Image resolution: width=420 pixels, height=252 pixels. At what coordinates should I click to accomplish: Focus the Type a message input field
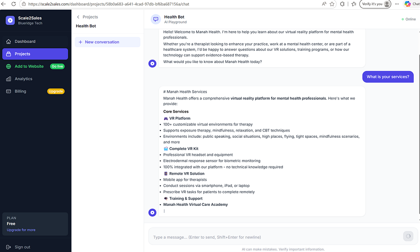pos(276,237)
